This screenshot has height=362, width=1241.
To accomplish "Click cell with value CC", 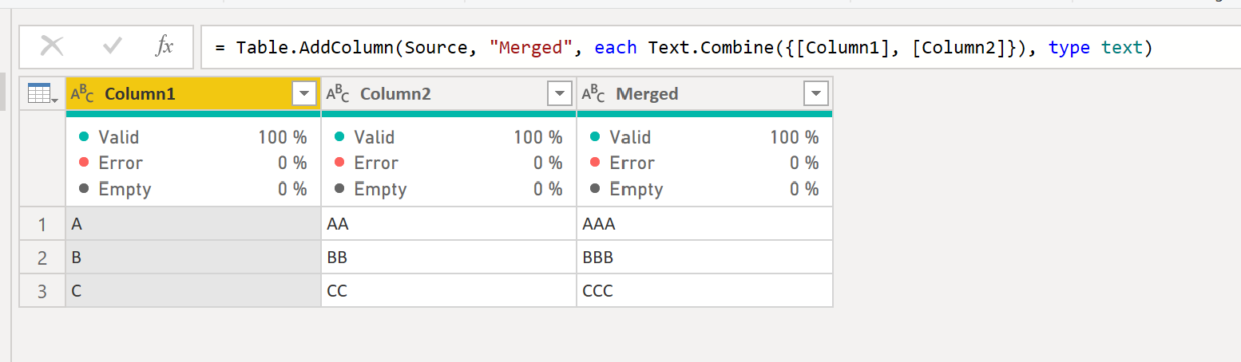I will 449,291.
